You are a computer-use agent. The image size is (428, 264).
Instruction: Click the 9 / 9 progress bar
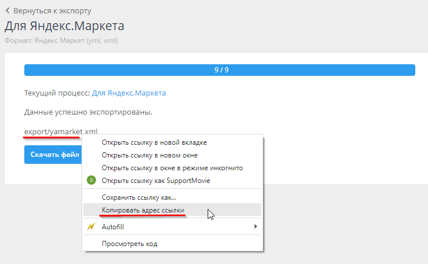coord(219,70)
